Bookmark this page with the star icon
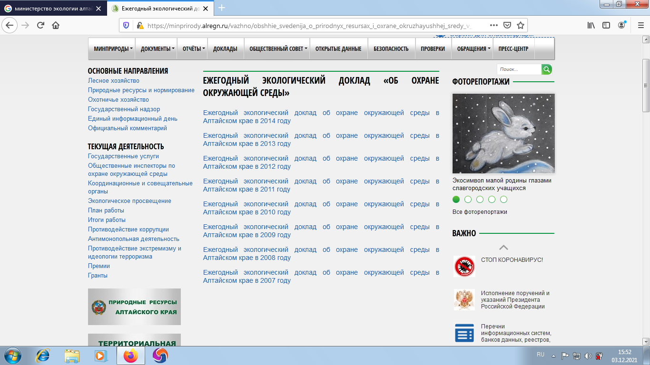Image resolution: width=650 pixels, height=365 pixels. [x=521, y=25]
